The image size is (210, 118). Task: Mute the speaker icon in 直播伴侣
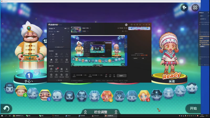[90, 75]
